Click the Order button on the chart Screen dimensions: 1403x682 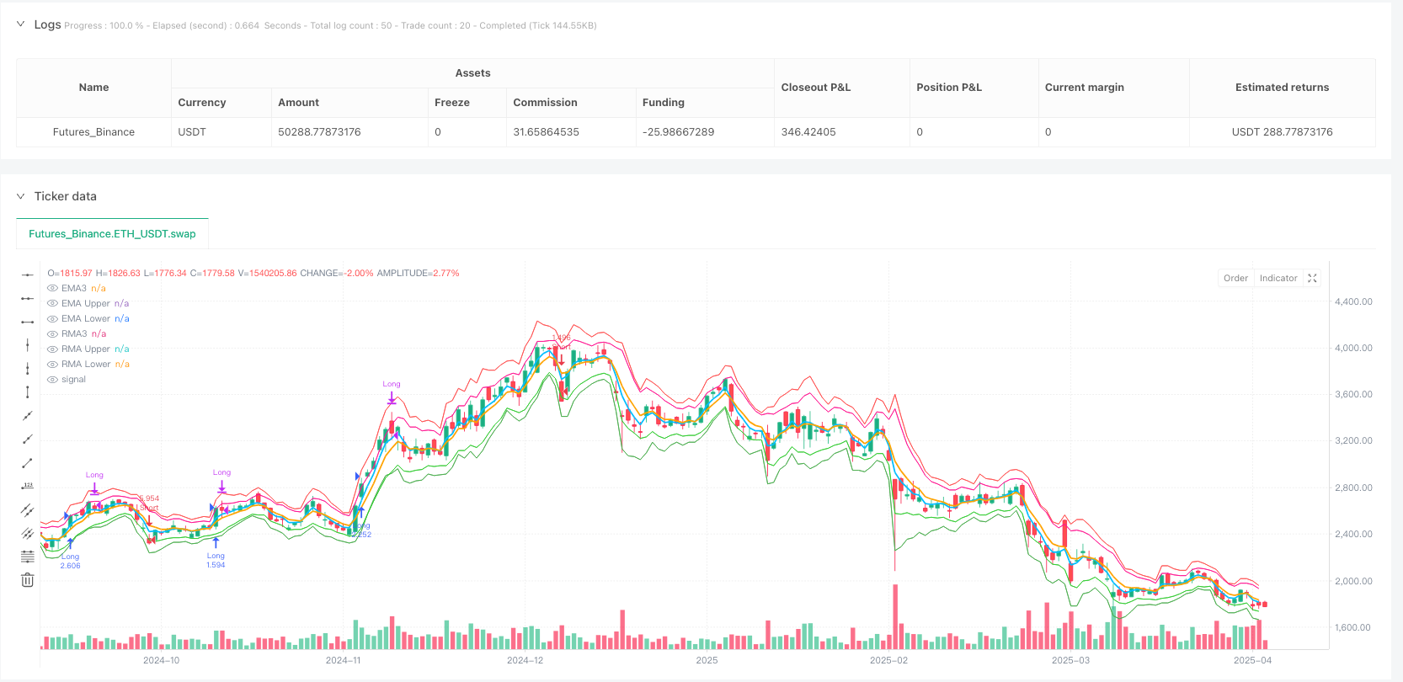coord(1235,278)
